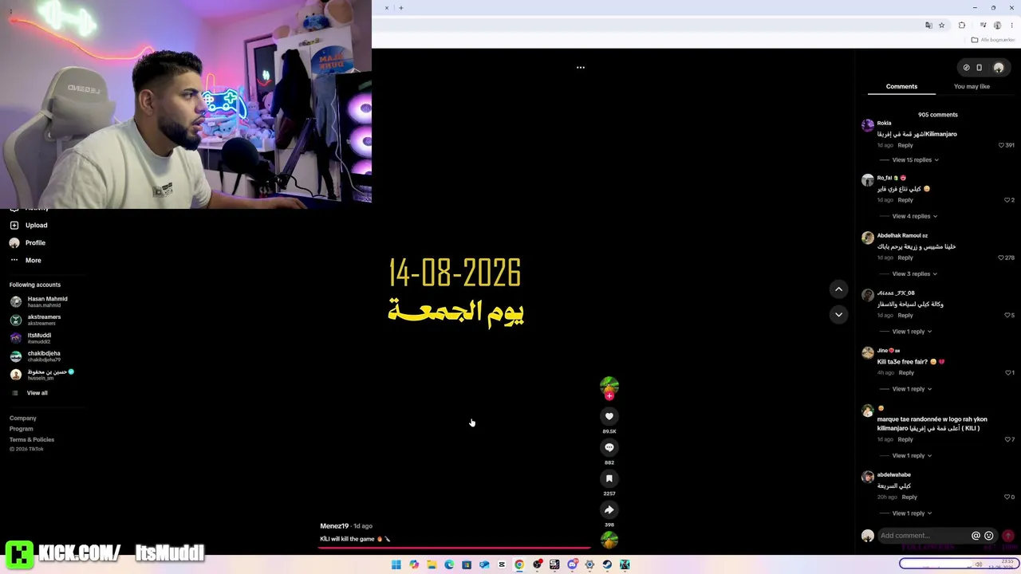This screenshot has width=1021, height=574.
Task: Expand View 15 replies under Rokia's comment
Action: click(916, 160)
